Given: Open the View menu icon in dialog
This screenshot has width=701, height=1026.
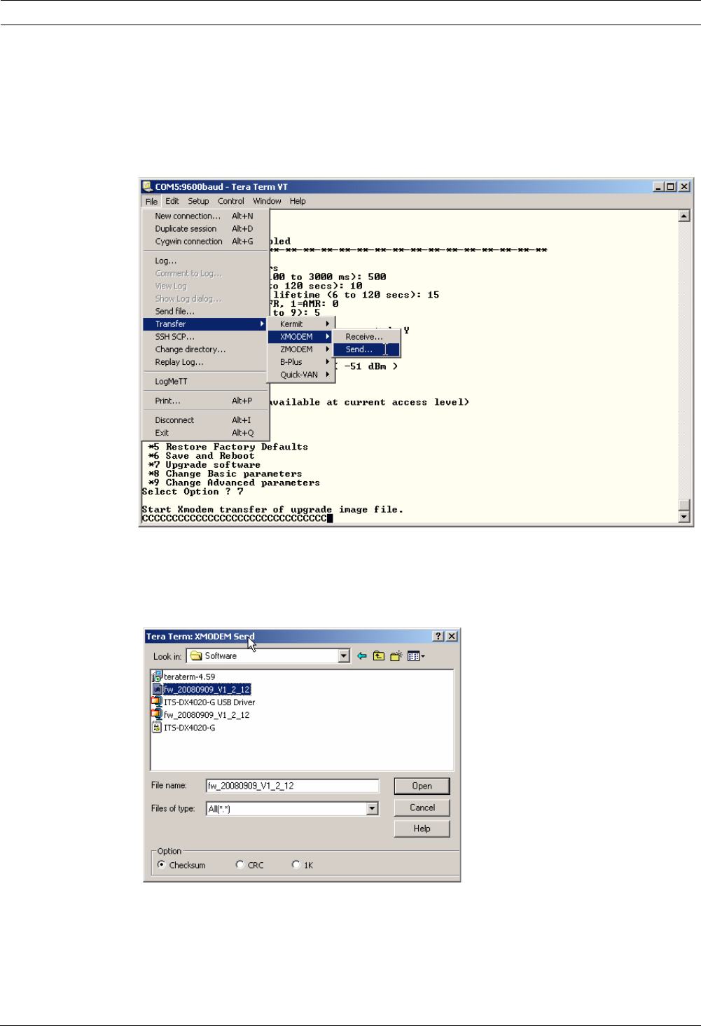Looking at the screenshot, I should tap(416, 656).
